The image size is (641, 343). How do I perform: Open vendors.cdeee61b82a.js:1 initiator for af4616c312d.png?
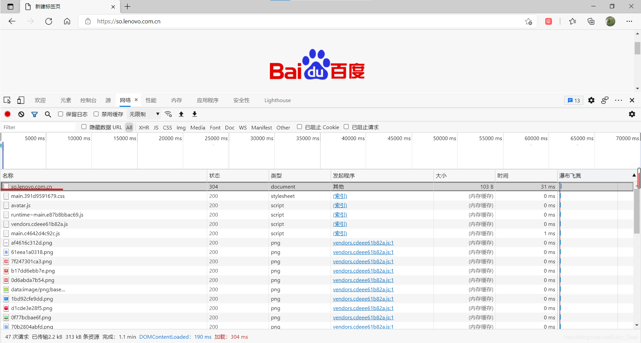click(363, 243)
